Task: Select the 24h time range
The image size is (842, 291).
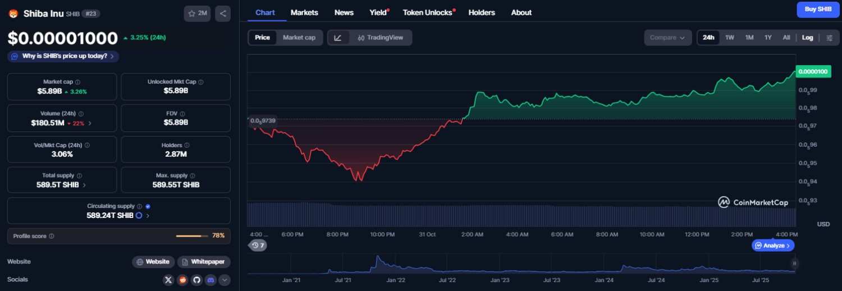Action: point(708,38)
